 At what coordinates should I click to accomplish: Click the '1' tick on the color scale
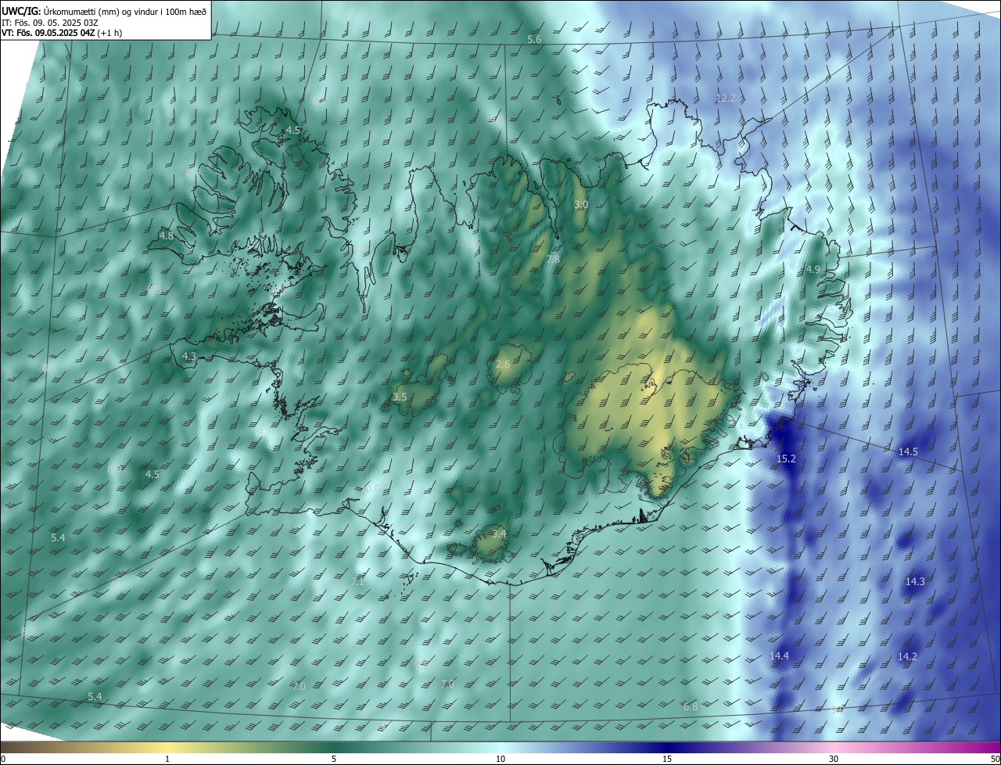coord(167,759)
